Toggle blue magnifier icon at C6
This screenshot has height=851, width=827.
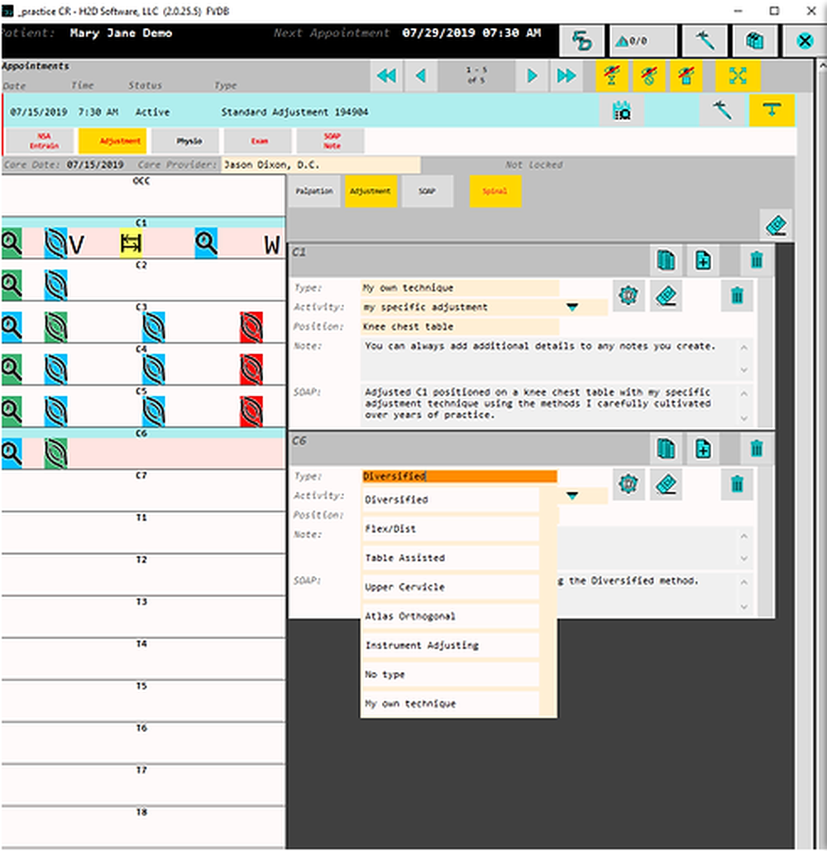pyautogui.click(x=12, y=453)
